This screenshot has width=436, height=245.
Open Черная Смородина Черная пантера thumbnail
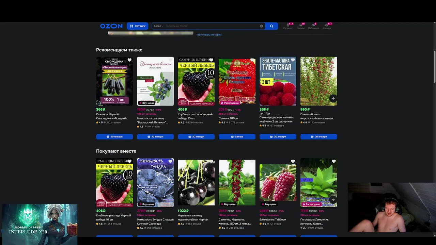tap(114, 81)
